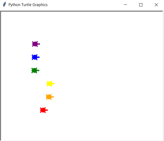Click the orange turtle's head
The height and width of the screenshot is (141, 164).
pyautogui.click(x=53, y=97)
